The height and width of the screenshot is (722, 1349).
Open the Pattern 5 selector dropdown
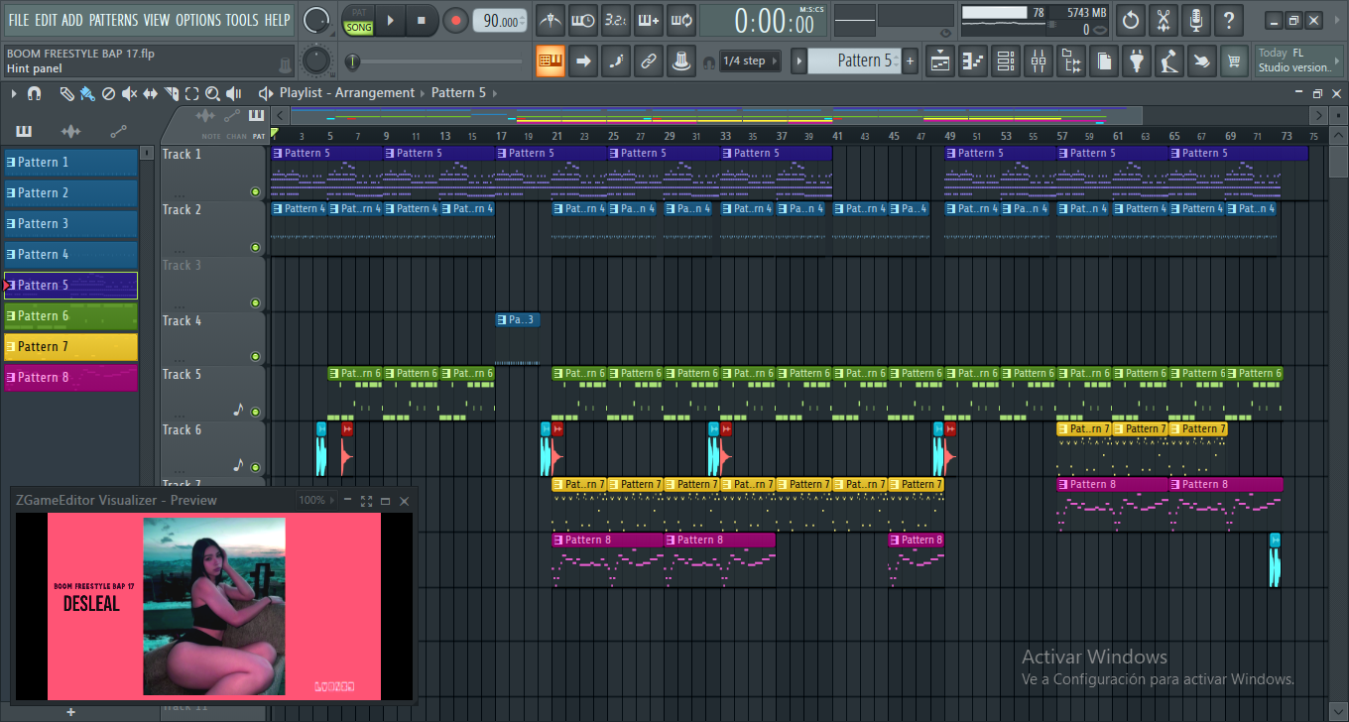tap(854, 61)
